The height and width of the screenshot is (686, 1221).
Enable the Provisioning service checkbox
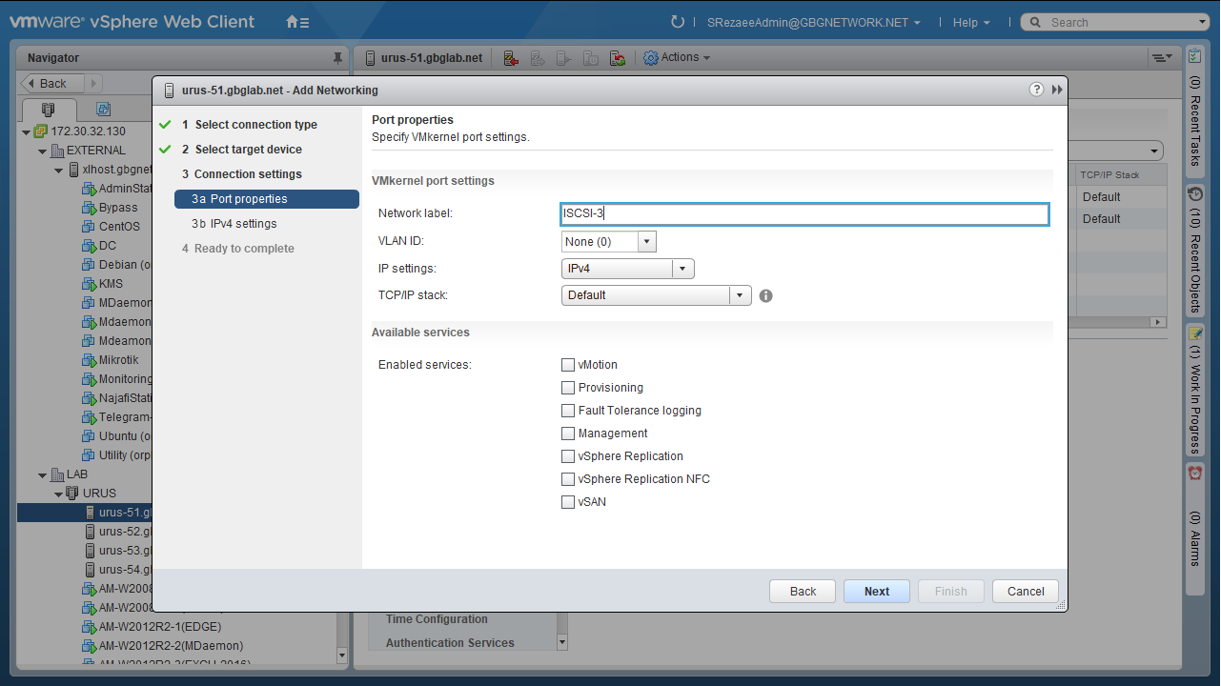point(568,388)
